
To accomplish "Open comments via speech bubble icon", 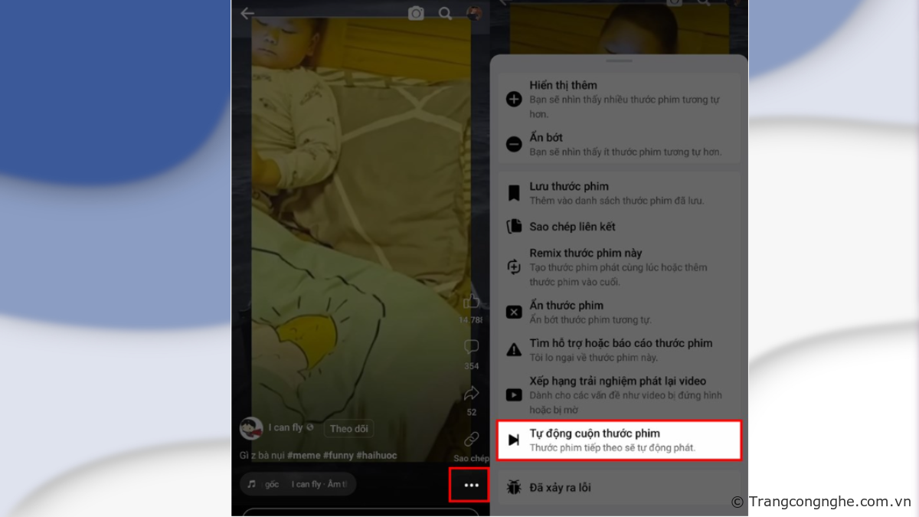I will point(471,348).
